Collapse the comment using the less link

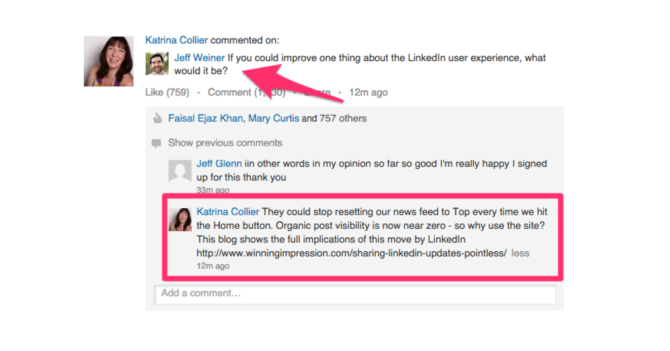click(x=520, y=253)
